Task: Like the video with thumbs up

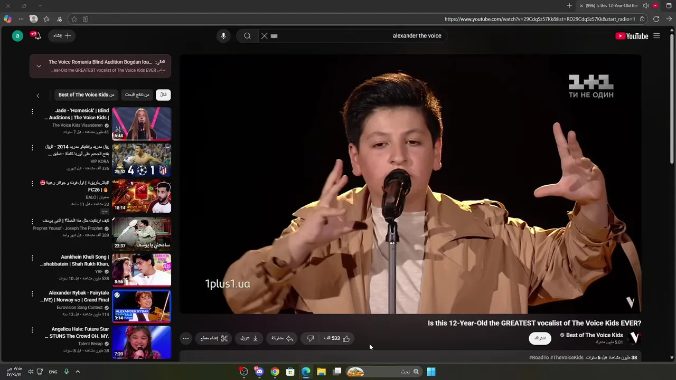Action: coord(337,338)
